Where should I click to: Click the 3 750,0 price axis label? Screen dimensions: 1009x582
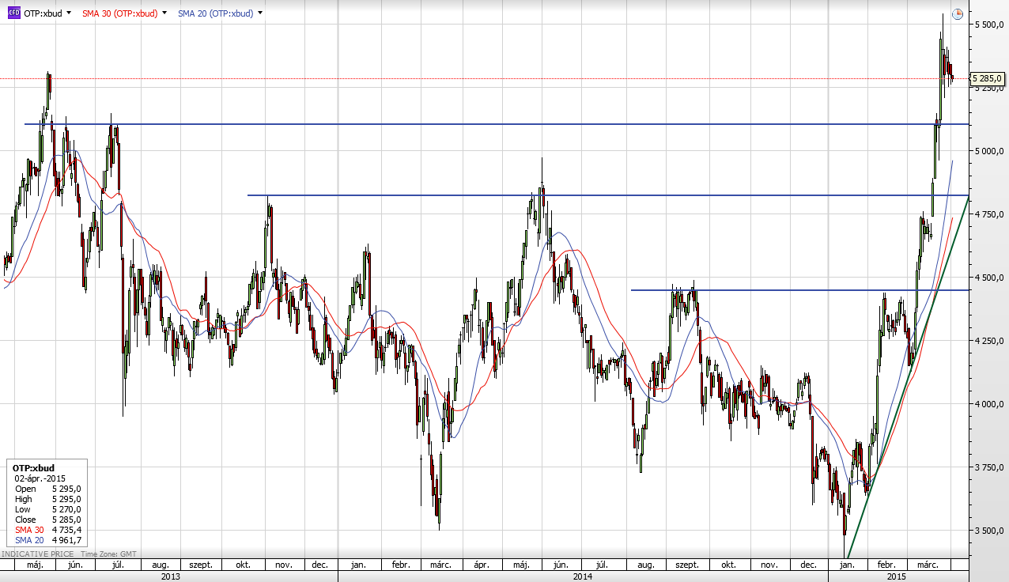pyautogui.click(x=989, y=467)
